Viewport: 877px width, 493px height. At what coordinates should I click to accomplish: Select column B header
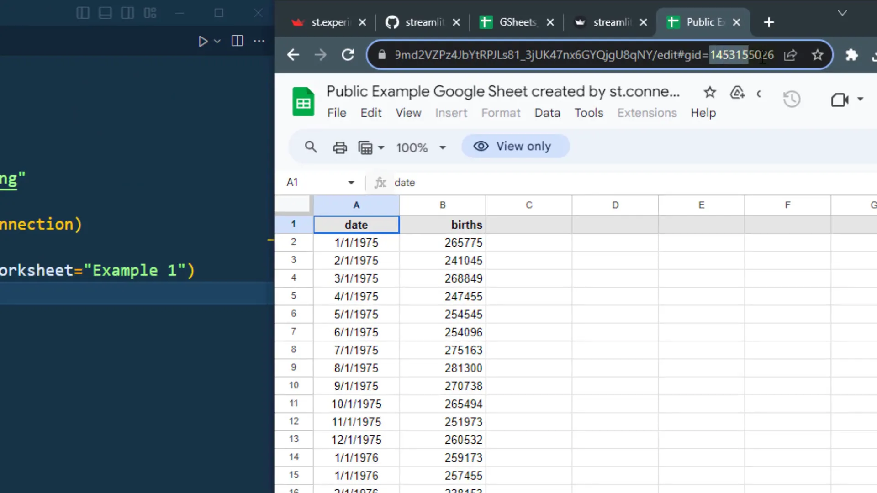click(x=442, y=205)
